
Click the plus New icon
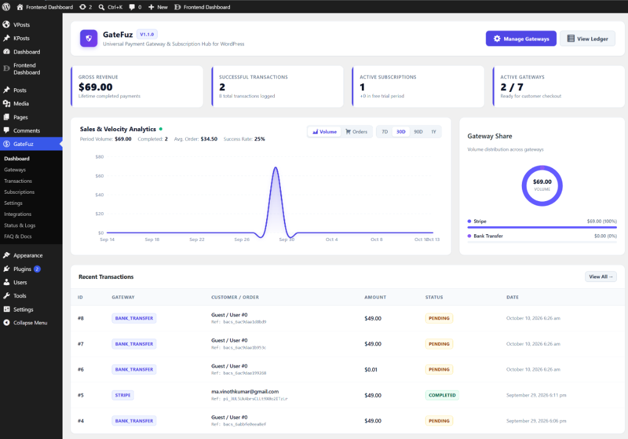151,7
